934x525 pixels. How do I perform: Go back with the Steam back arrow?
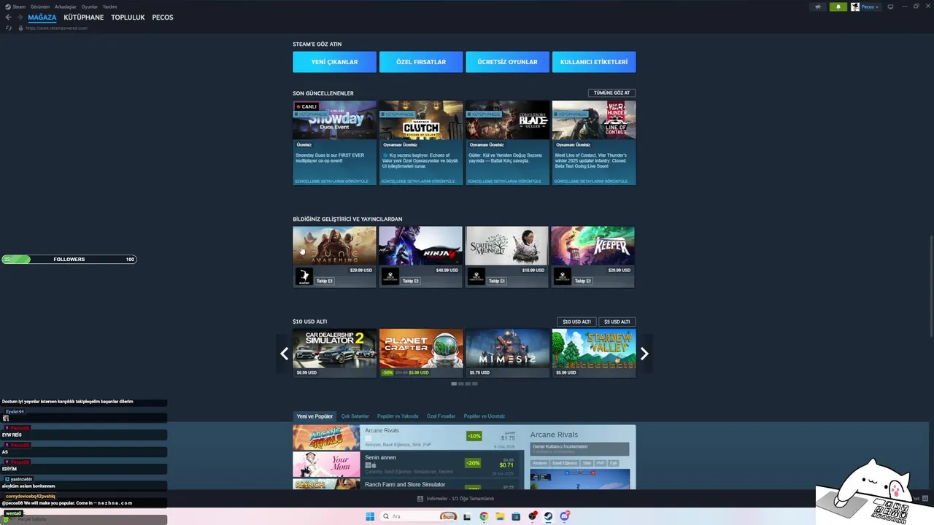(8, 17)
